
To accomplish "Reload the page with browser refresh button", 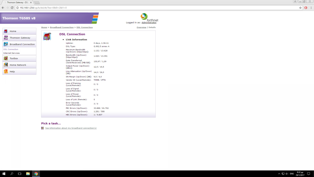I will click(12, 8).
